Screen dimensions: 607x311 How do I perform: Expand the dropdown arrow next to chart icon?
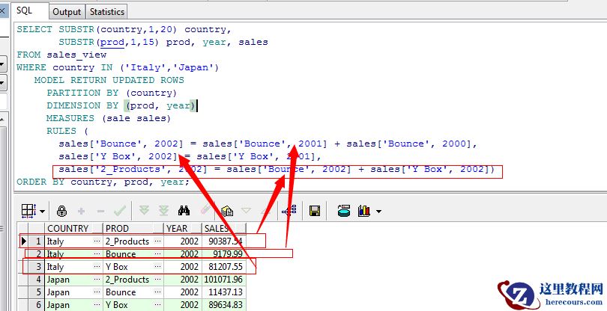(378, 212)
